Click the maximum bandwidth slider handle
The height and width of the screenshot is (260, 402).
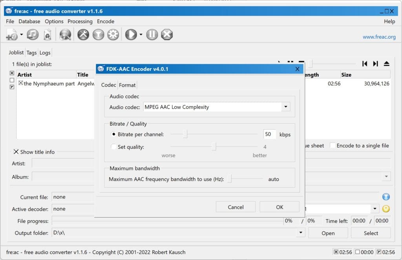[x=230, y=179]
